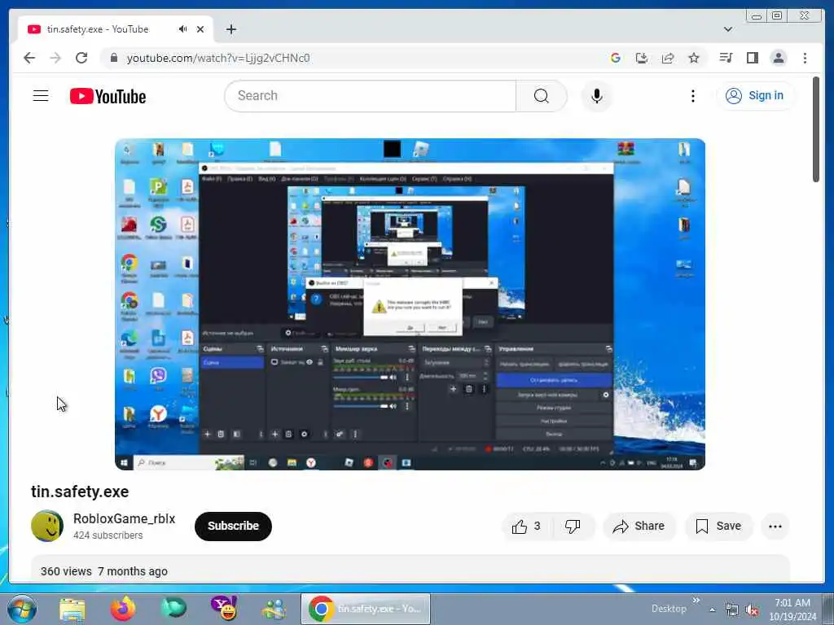Click the search magnifier button
Image resolution: width=834 pixels, height=625 pixels.
coord(542,96)
